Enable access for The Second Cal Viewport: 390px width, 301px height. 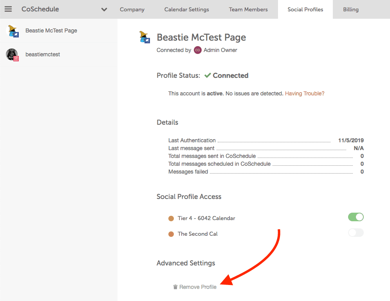[356, 233]
